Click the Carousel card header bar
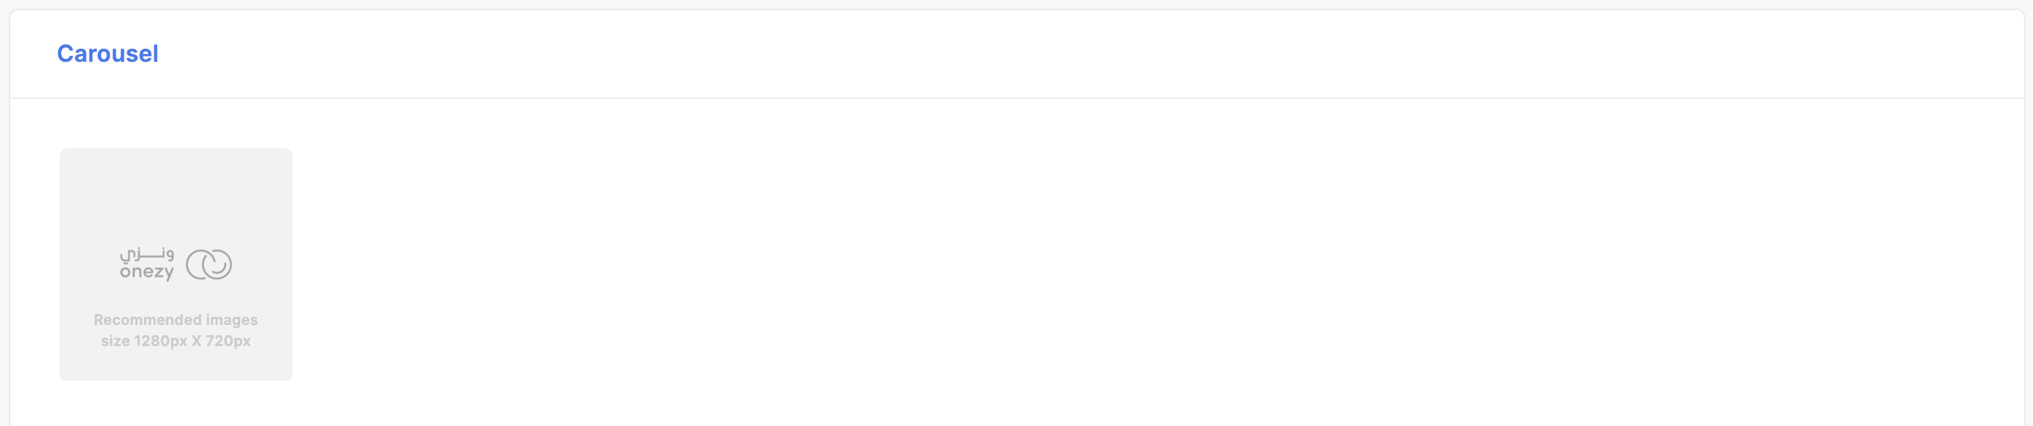2033x426 pixels. point(1016,54)
